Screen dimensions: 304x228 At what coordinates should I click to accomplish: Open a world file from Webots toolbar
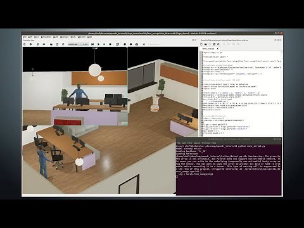click(x=51, y=44)
